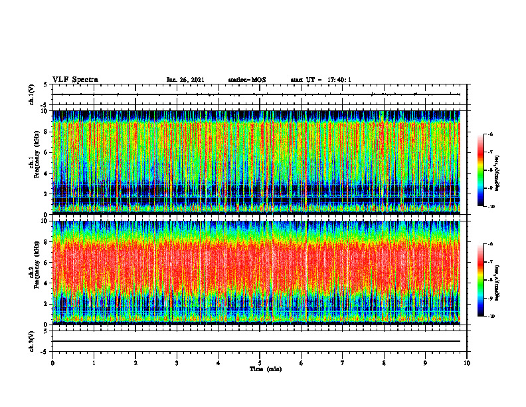526x407 pixels.
Task: Click the ch.3 voltage waveform trace
Action: [256, 341]
